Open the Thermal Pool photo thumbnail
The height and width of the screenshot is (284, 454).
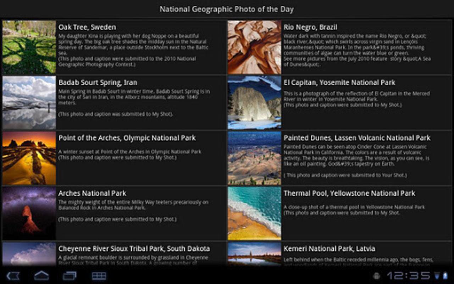click(254, 213)
